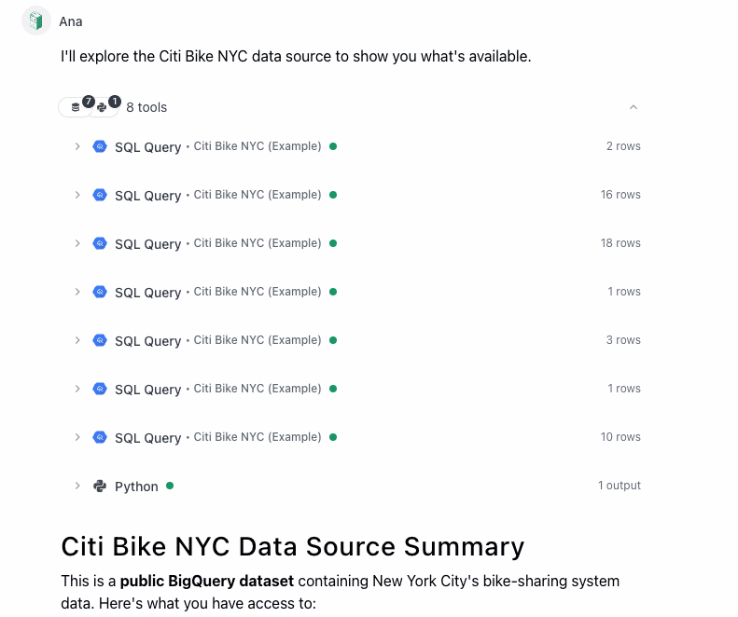Click BigQuery icon on the 10 rows query
The image size is (738, 617).
click(x=100, y=437)
